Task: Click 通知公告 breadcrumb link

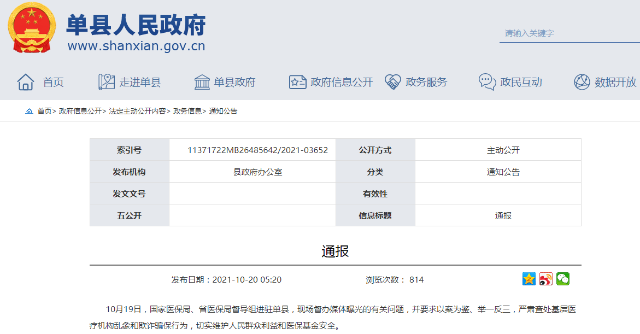Action: click(223, 111)
